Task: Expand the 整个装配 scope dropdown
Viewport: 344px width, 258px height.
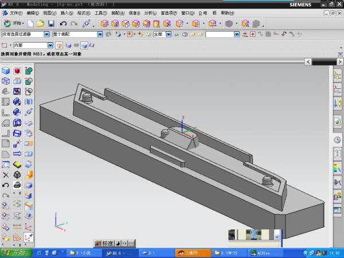Action: click(100, 34)
